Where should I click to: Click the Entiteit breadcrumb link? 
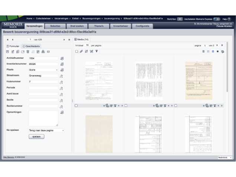tap(75, 19)
